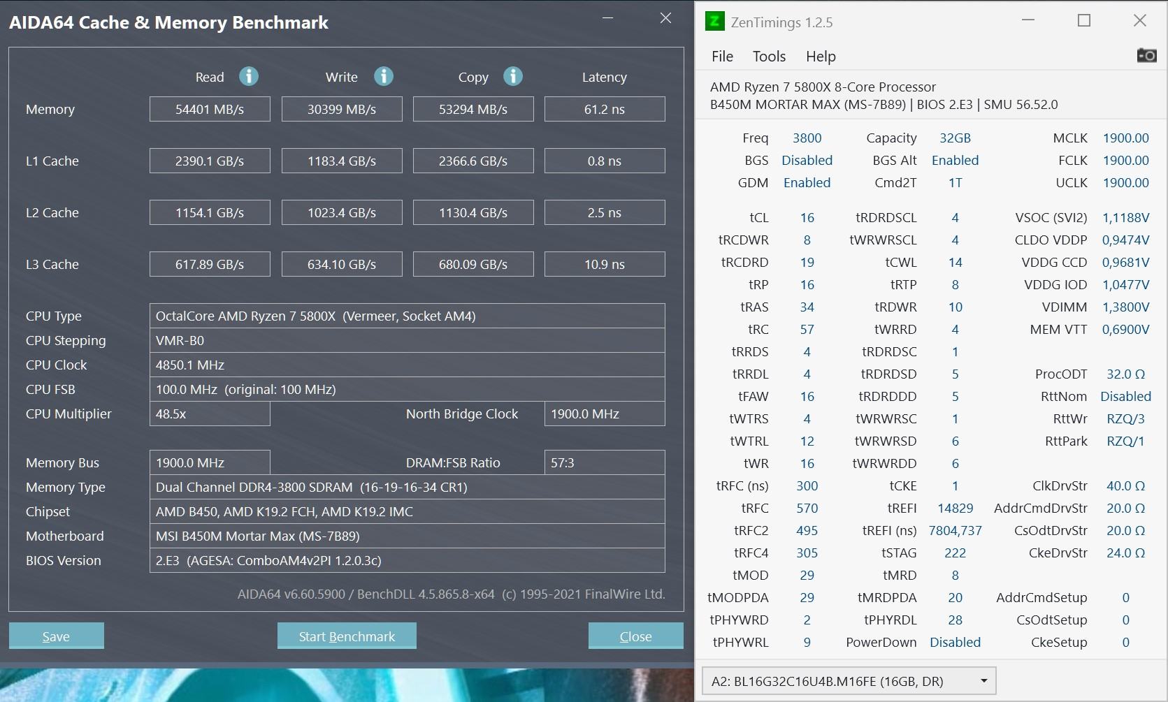Viewport: 1168px width, 702px height.
Task: Click the VDIMM value 1,3800V
Action: (1125, 307)
